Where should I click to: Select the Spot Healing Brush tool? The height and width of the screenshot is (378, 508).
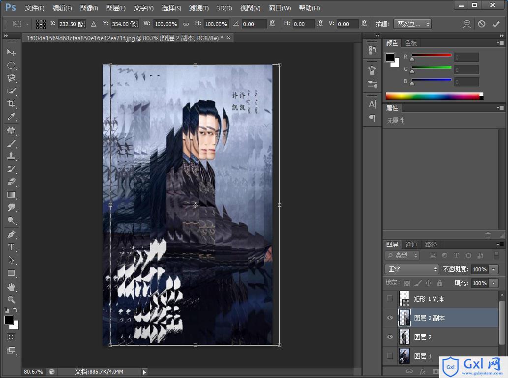pos(11,131)
